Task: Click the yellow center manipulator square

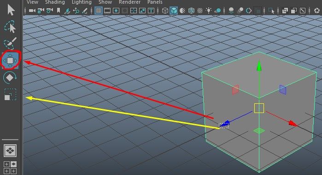Action: (259, 108)
